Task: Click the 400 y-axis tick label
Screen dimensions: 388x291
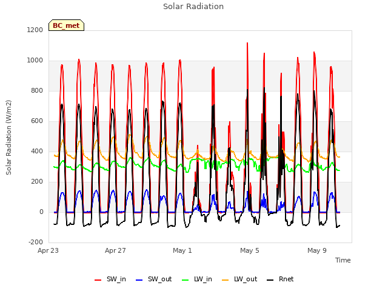Action: point(37,152)
